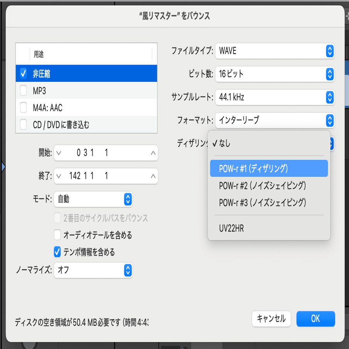Select POW-r #1 ディザリング from the menu
This screenshot has height=349, width=349.
tap(269, 168)
